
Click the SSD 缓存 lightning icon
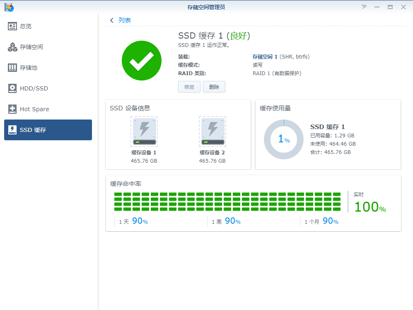12,130
